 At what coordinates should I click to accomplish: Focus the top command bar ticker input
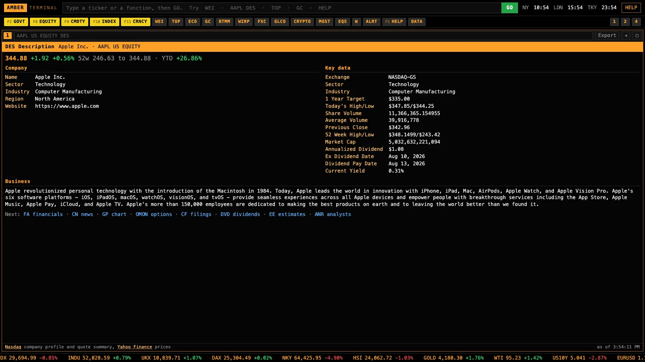coord(282,8)
